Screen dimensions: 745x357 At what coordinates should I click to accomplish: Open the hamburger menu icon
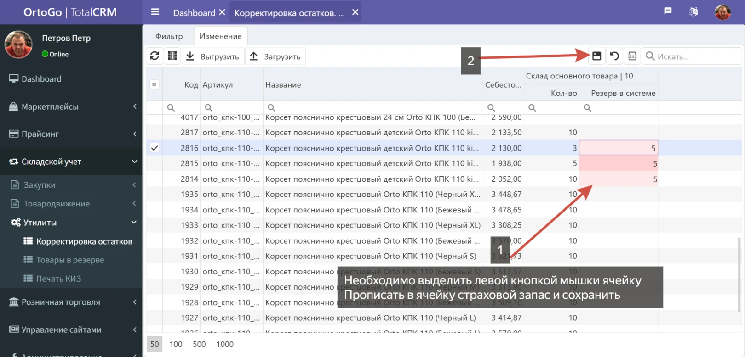click(155, 12)
